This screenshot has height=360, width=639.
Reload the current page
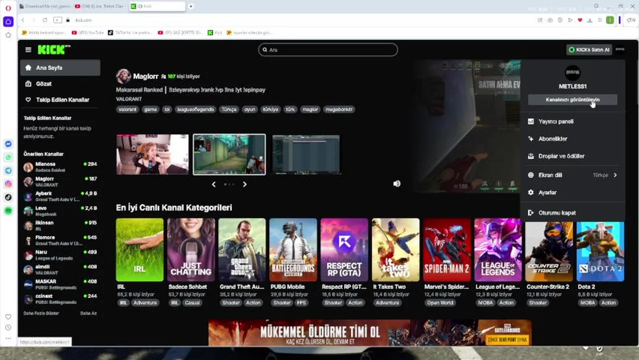(44, 20)
